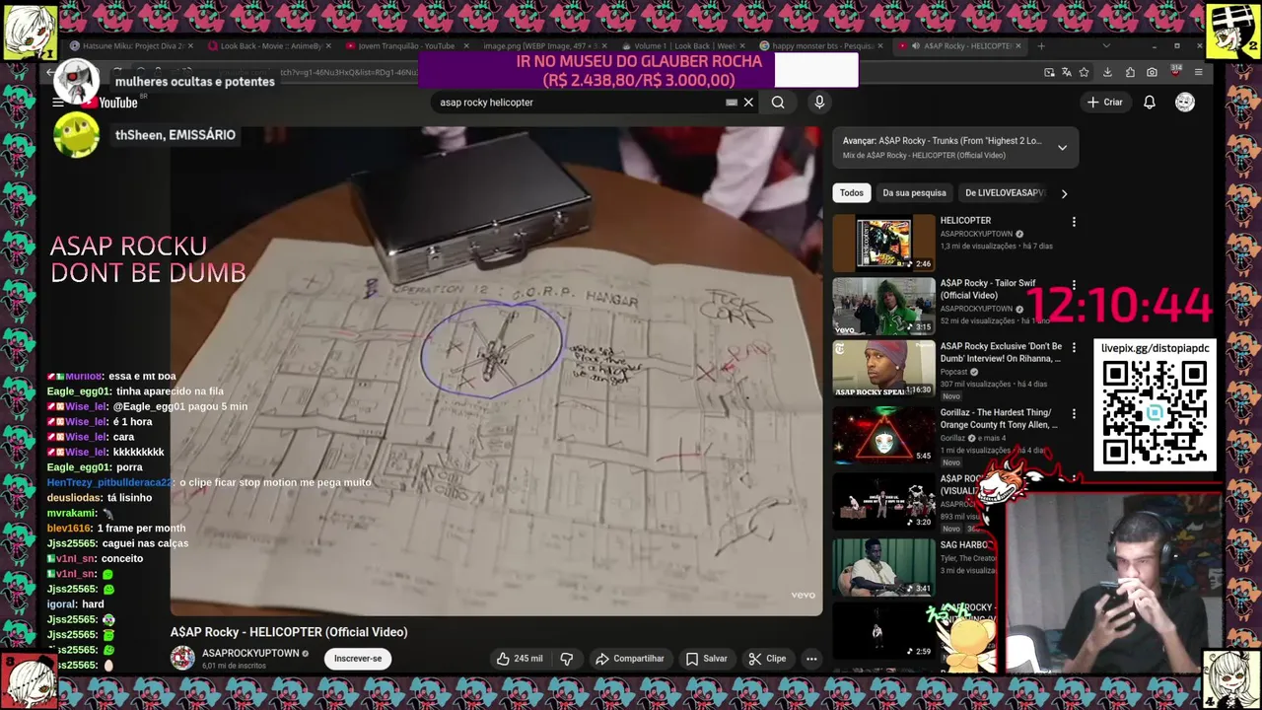Switch to happy monster bts tab

tap(822, 45)
